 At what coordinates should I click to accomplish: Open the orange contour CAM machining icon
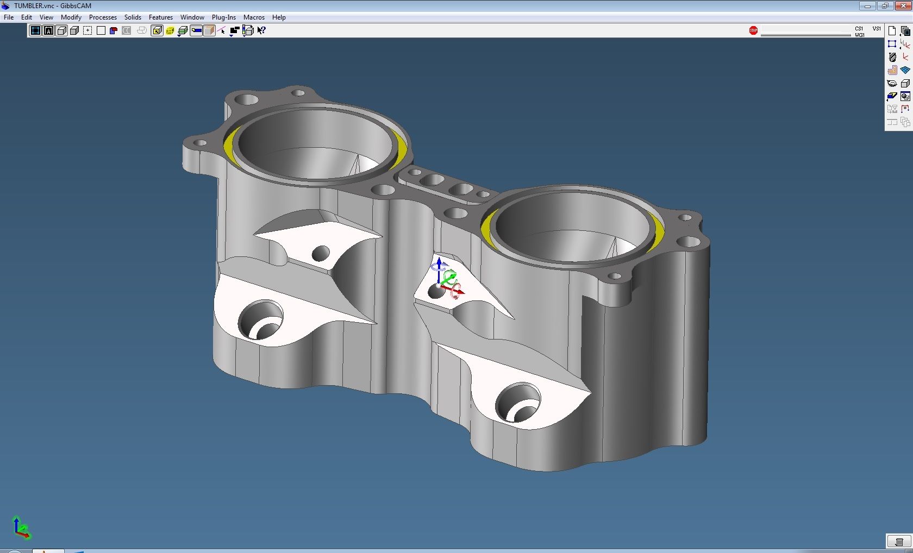pos(892,70)
